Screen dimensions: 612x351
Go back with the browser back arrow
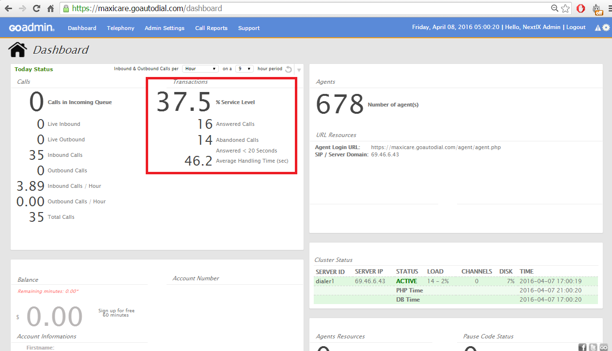(x=8, y=8)
